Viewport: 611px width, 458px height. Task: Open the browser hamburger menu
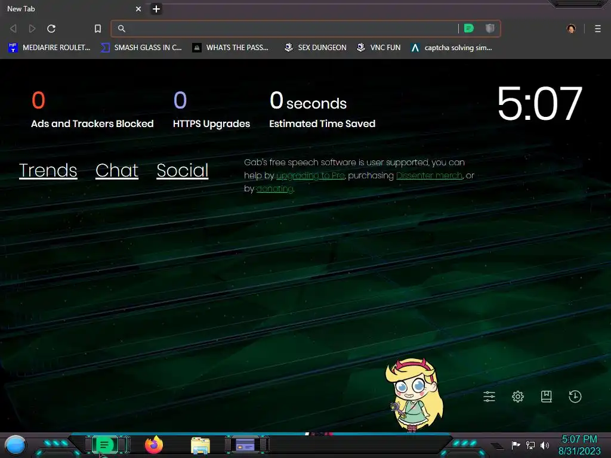[598, 29]
